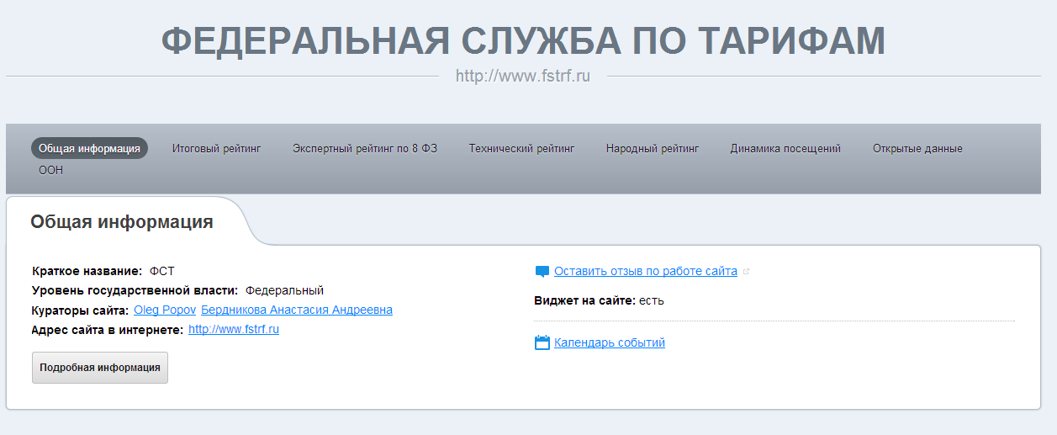
Task: Click the fstrf.ru URL under the page title
Action: (522, 76)
